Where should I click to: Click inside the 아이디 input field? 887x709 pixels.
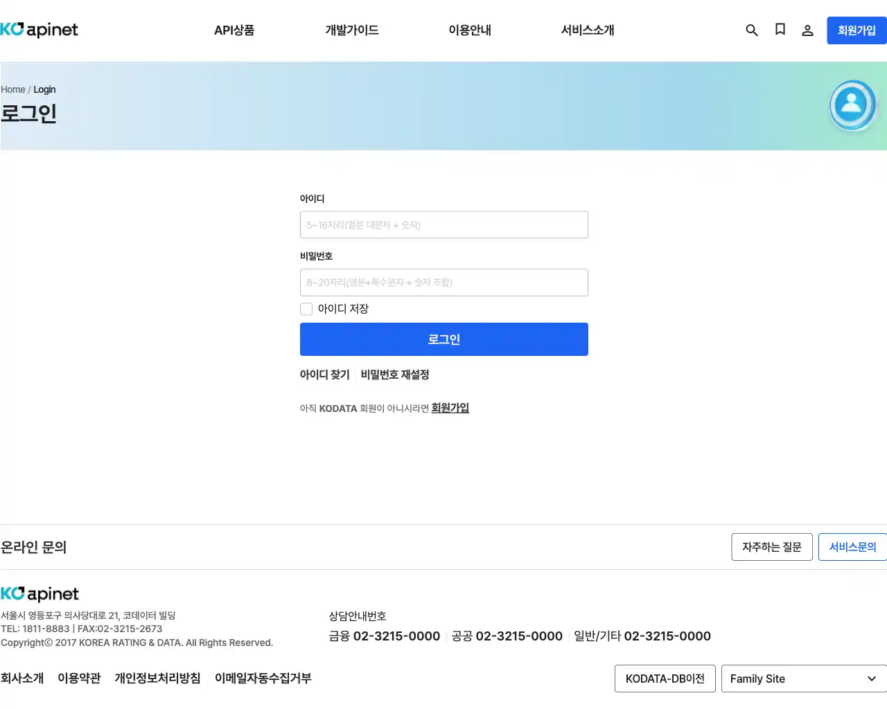tap(443, 224)
